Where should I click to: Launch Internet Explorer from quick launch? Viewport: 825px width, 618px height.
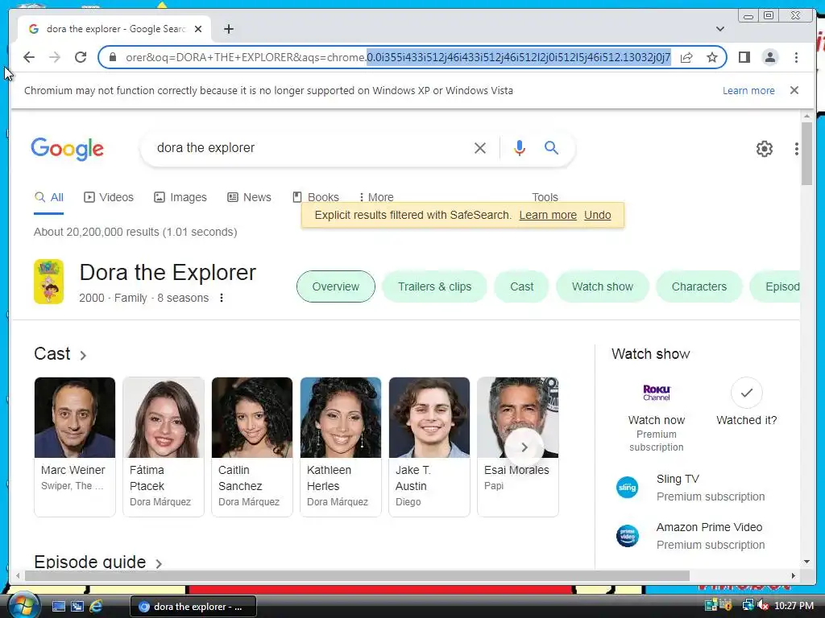[96, 607]
